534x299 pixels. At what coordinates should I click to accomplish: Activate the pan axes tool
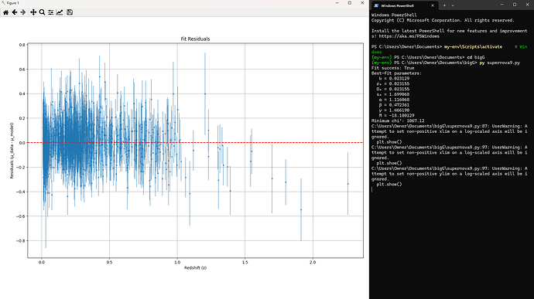click(33, 12)
